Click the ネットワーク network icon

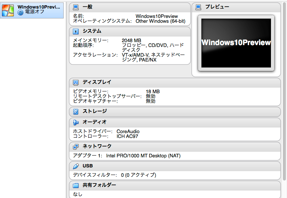pos(75,147)
